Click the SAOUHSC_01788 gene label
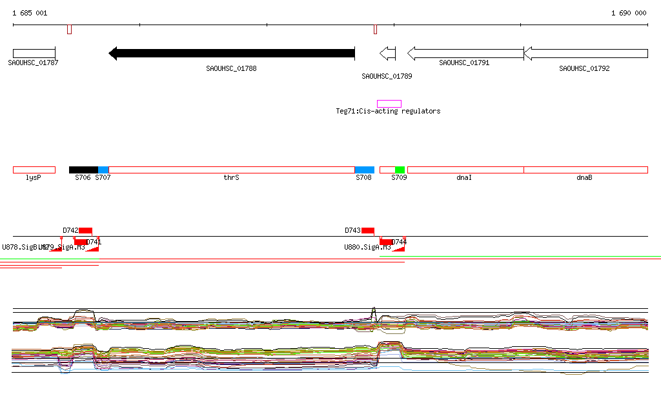661x394 pixels. 231,68
